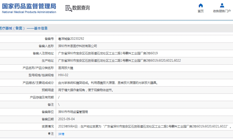Screen dimensions: 233x139
Task: Click the 生产地址 row label
Action: tap(48, 61)
